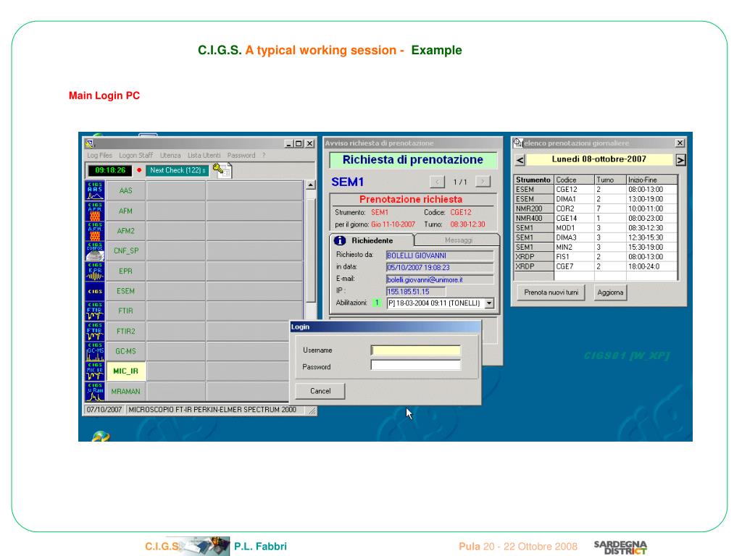Image resolution: width=742 pixels, height=556 pixels.
Task: Click the Richiesto da name field
Action: (x=440, y=256)
